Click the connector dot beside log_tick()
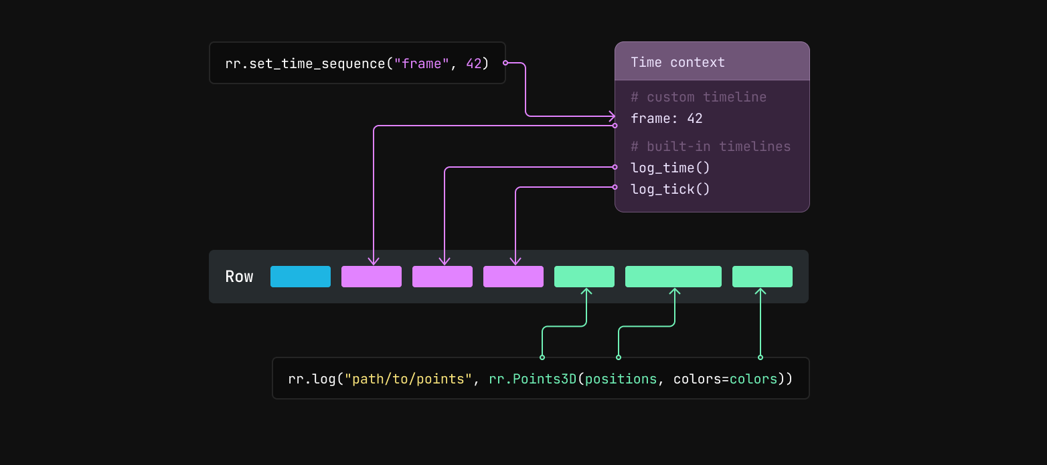 coord(615,187)
